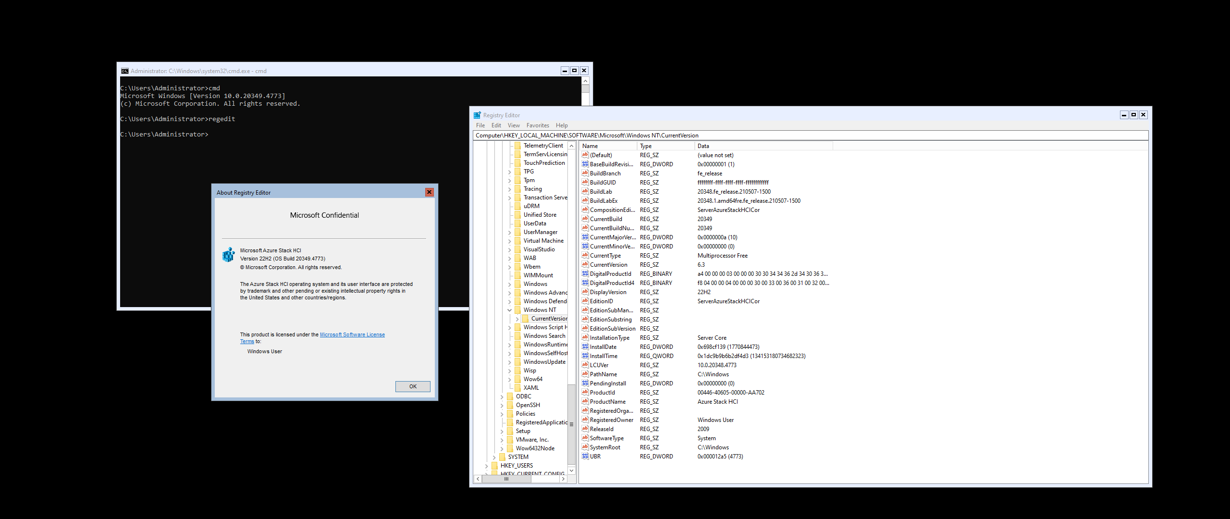Click the Registry Editor title bar icon

pos(477,115)
